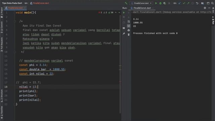Click the editor vertical scrollbar
Image resolution: width=215 pixels, height=121 pixels.
[x=120, y=64]
